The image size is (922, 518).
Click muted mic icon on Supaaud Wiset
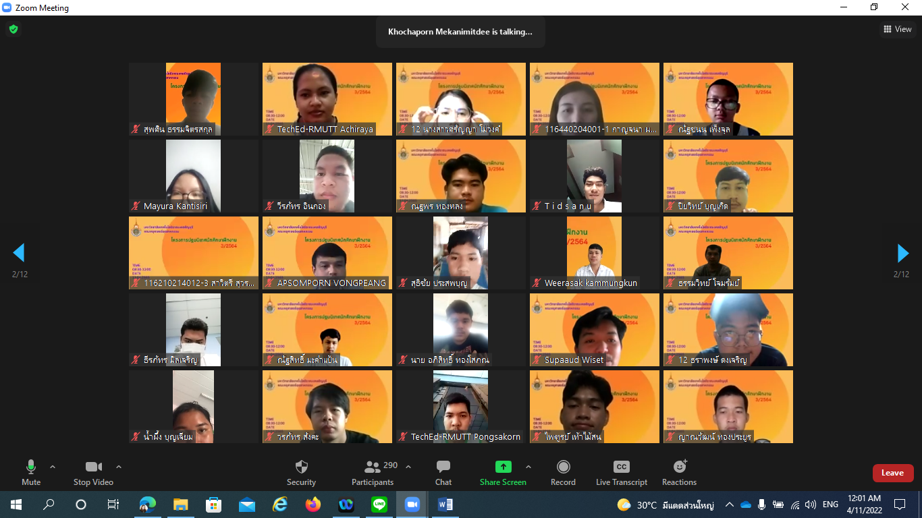(x=537, y=360)
